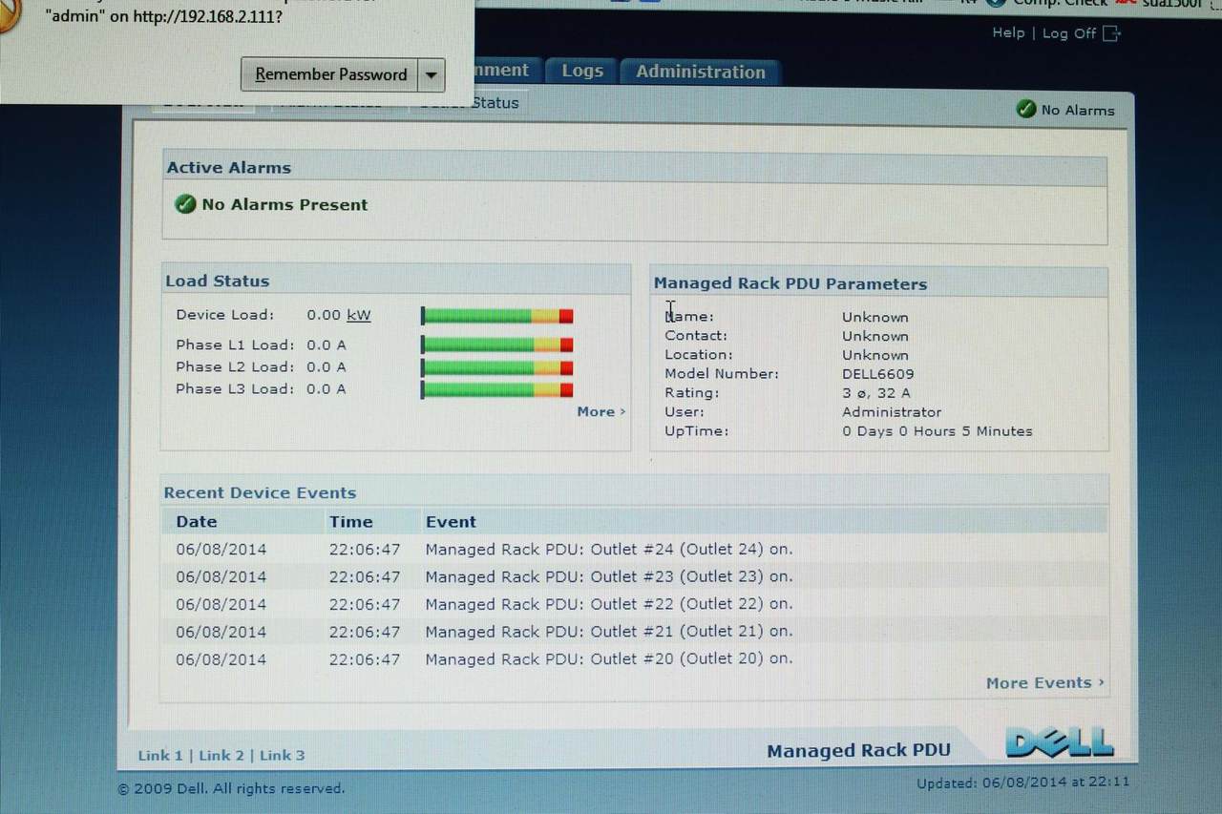
Task: Click the Recent Device Events header
Action: click(260, 492)
